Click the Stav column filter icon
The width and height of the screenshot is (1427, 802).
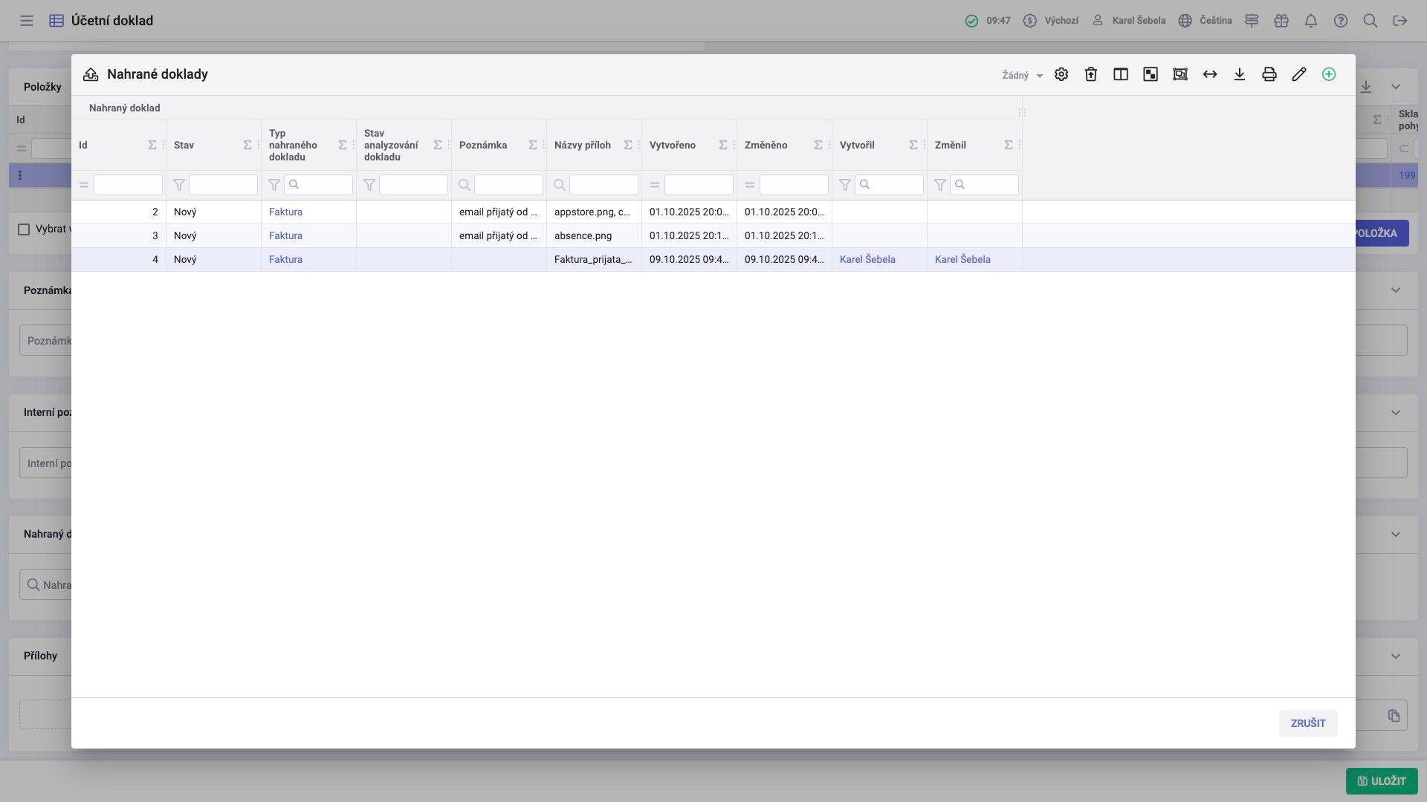coord(179,185)
